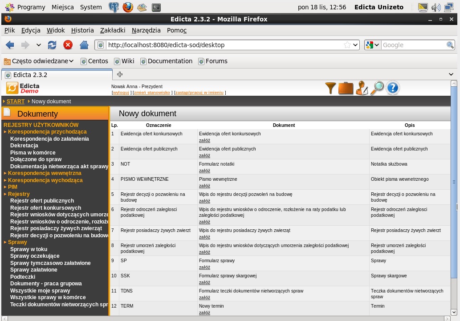Open the magnifying glass search icon
This screenshot has width=460, height=321.
(377, 88)
